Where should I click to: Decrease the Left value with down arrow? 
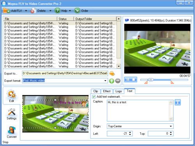(130, 135)
